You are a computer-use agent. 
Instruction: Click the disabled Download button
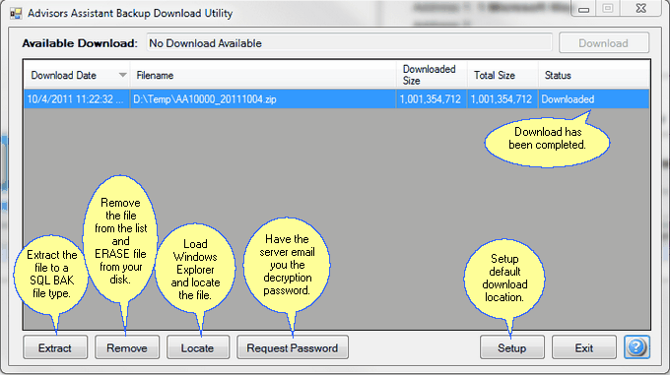click(604, 43)
